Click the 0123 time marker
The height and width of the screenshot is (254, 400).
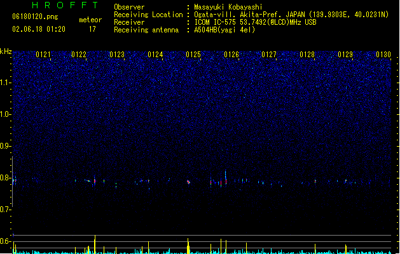point(117,55)
